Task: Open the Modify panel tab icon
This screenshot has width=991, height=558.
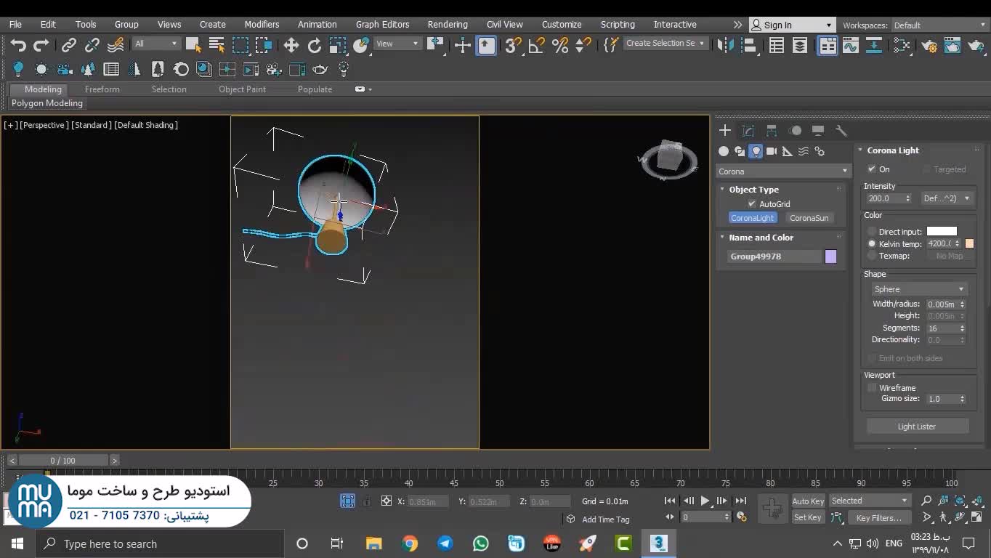Action: click(x=748, y=131)
